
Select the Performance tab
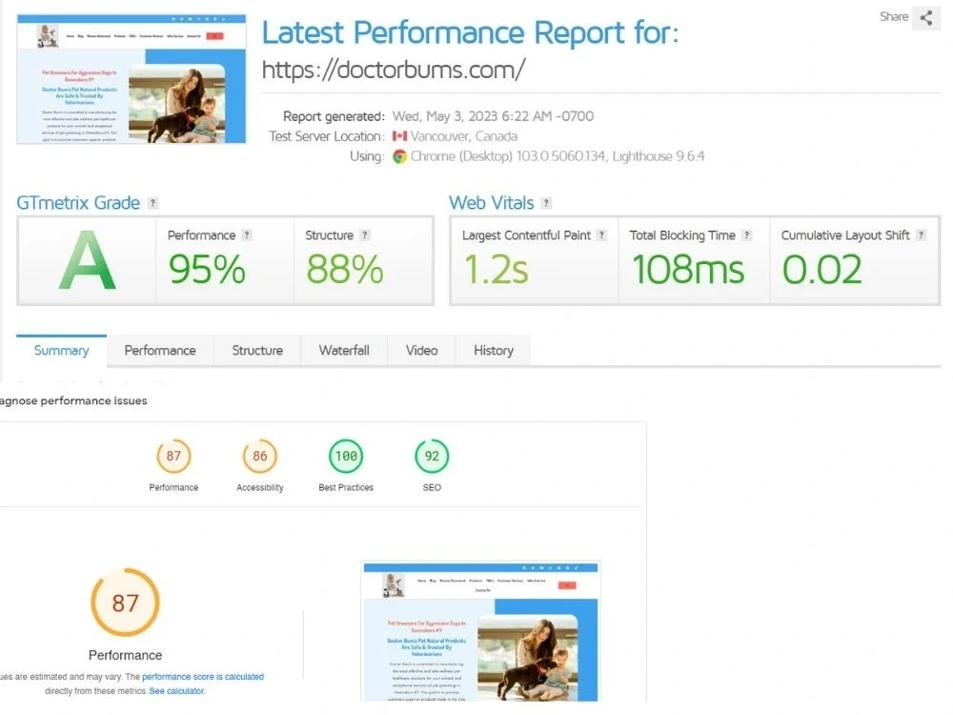[x=159, y=351]
